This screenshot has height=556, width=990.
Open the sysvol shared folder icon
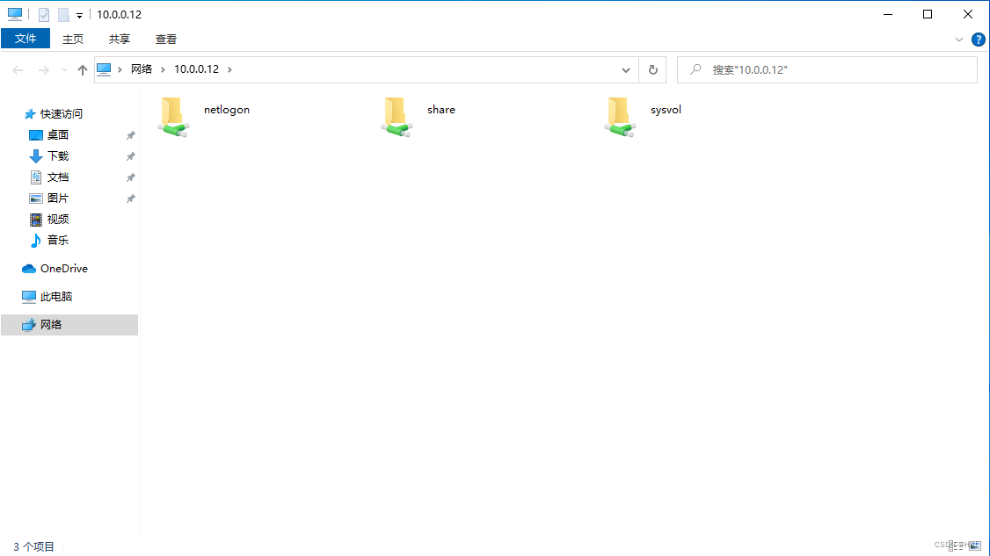pos(619,117)
